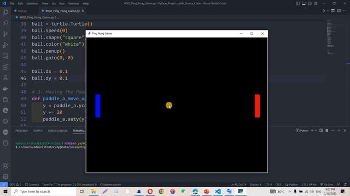Click the Go Live server button
The width and height of the screenshot is (350, 196).
(x=326, y=185)
